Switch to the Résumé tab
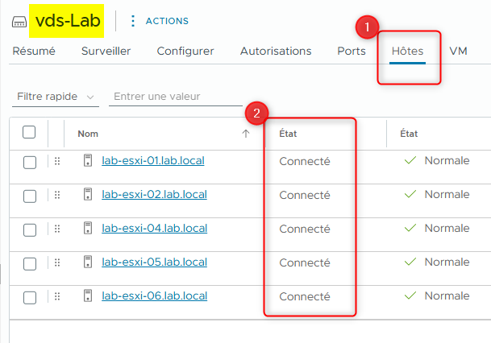 [x=34, y=51]
